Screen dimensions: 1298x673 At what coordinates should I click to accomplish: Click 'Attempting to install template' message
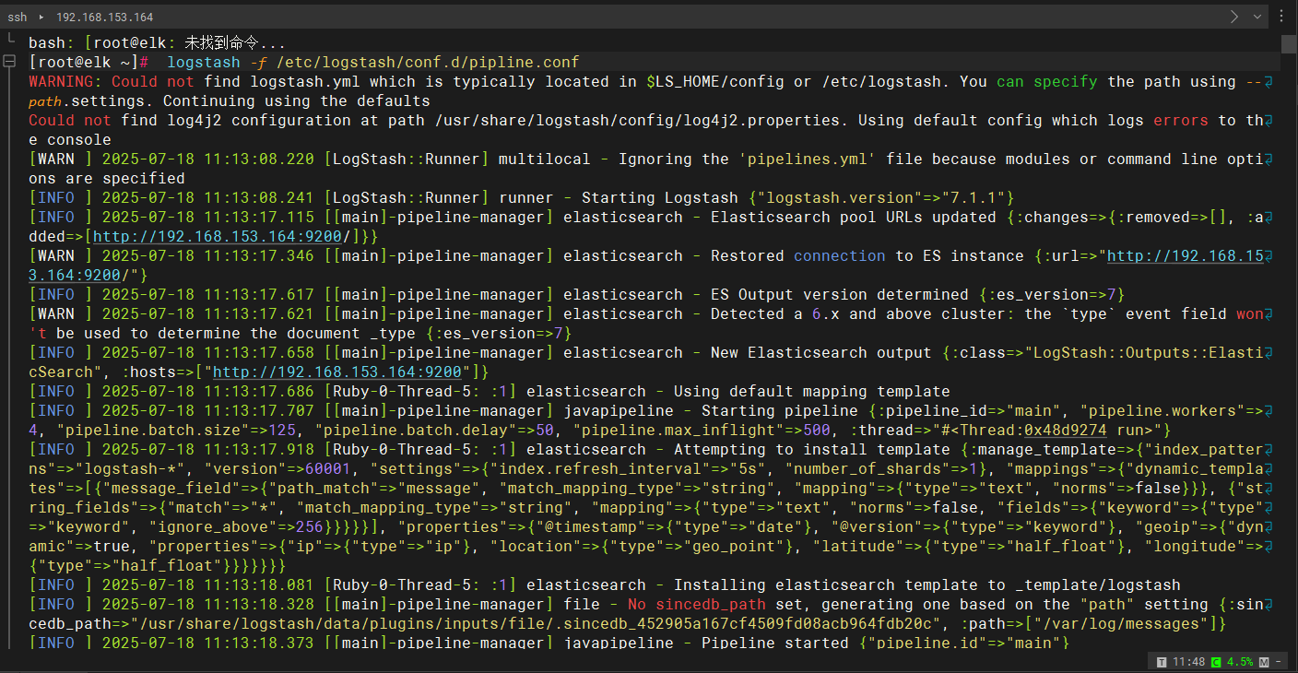(x=811, y=450)
